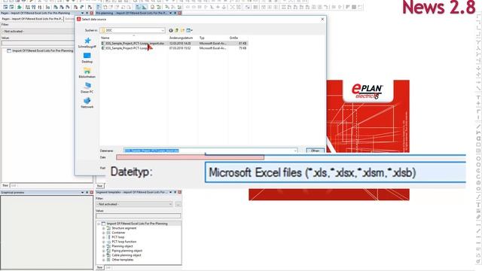Go to Desktop in the dialog sidebar
482x271 pixels.
(x=87, y=58)
